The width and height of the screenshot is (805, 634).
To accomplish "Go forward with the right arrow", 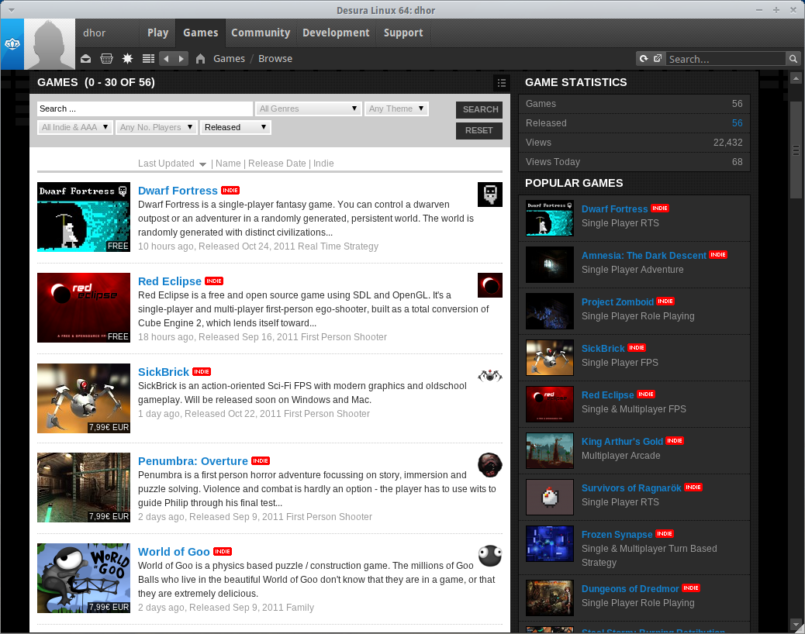I will pos(181,58).
